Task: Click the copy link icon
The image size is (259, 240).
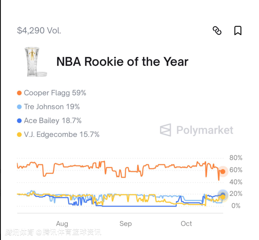Action: click(x=217, y=30)
